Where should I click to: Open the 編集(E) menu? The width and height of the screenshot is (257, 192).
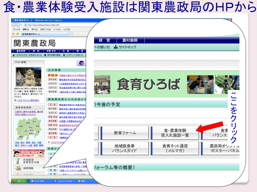(26, 29)
